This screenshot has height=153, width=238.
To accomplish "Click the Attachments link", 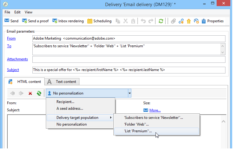I will 17,59.
